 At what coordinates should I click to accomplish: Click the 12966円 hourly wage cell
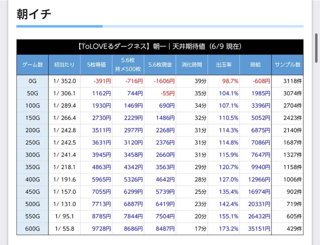[x=255, y=180]
